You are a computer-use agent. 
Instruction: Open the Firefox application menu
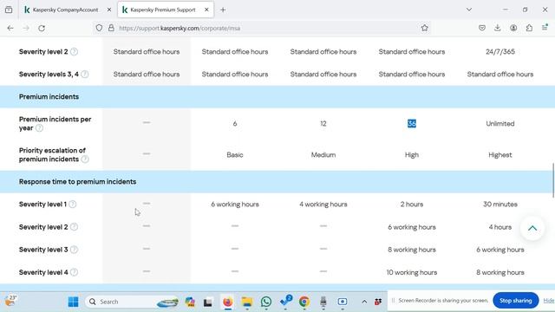click(545, 28)
